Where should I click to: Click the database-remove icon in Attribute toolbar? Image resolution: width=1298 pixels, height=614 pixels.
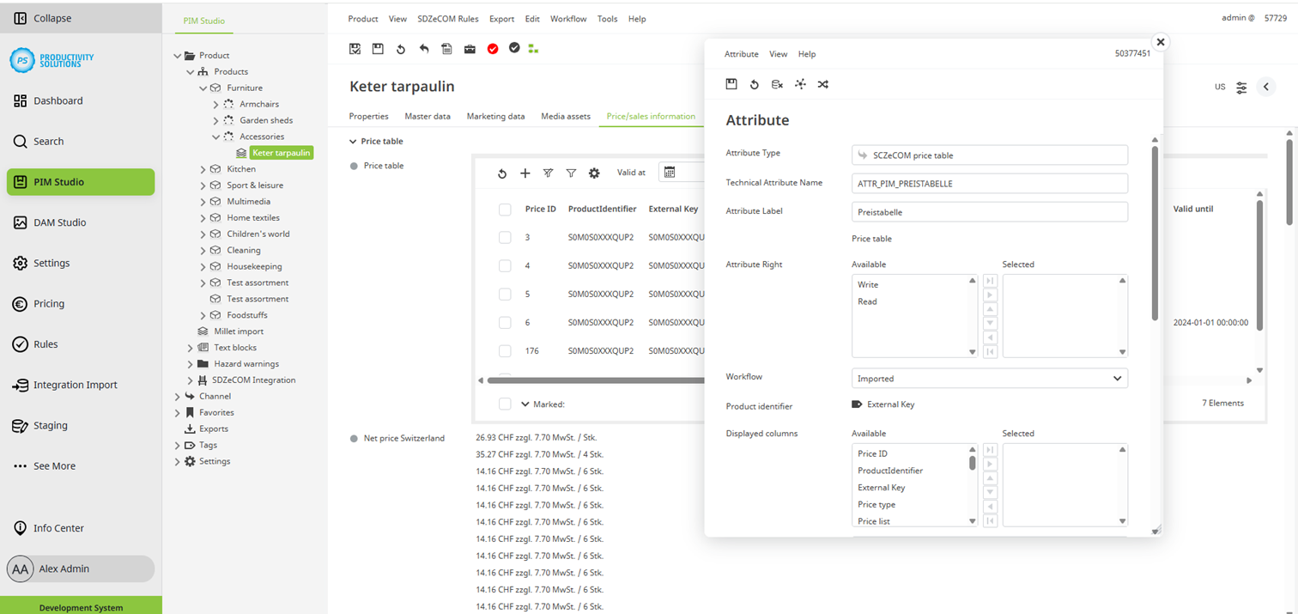[x=778, y=84]
